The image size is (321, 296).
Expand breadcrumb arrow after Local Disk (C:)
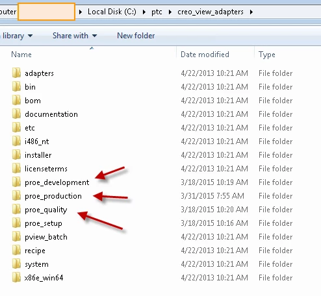pyautogui.click(x=144, y=12)
